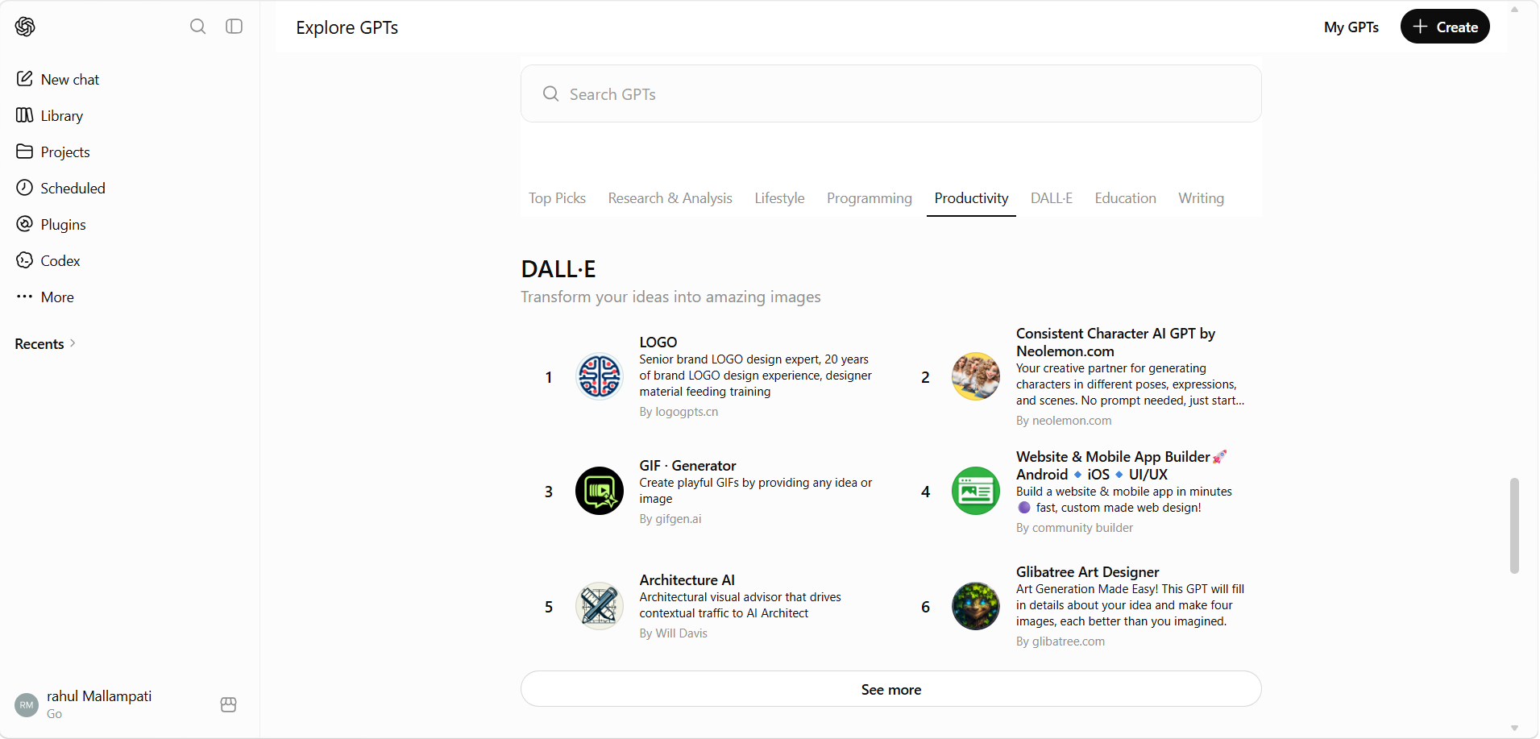The image size is (1540, 739).
Task: Click By Will Davis author text
Action: click(x=673, y=633)
